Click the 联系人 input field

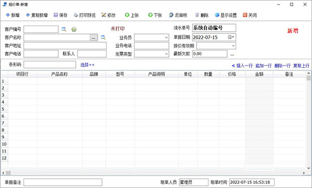coord(92,54)
